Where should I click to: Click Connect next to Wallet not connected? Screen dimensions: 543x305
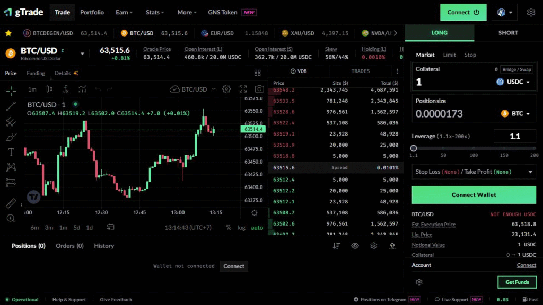click(x=234, y=266)
